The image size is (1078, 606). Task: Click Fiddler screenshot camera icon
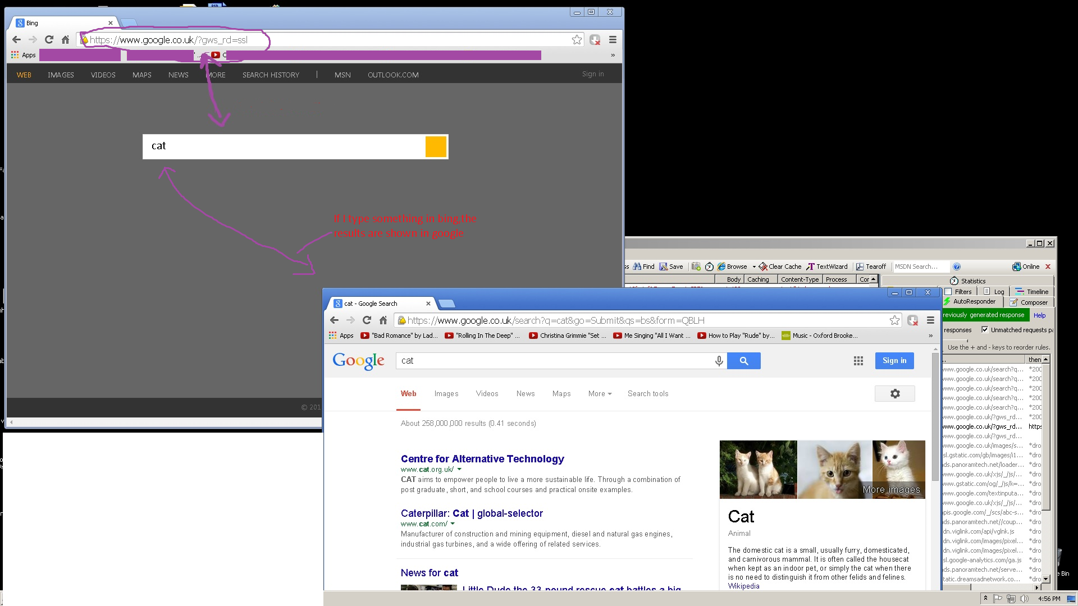coord(696,267)
